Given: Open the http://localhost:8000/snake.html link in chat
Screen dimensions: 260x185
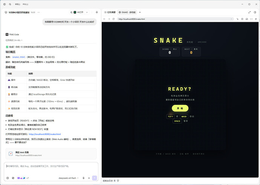Looking at the screenshot, I should (45, 134).
